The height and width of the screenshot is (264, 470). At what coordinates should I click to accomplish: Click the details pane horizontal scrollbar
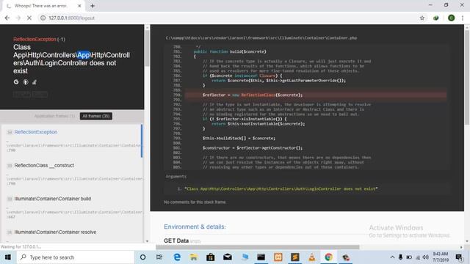(x=257, y=247)
